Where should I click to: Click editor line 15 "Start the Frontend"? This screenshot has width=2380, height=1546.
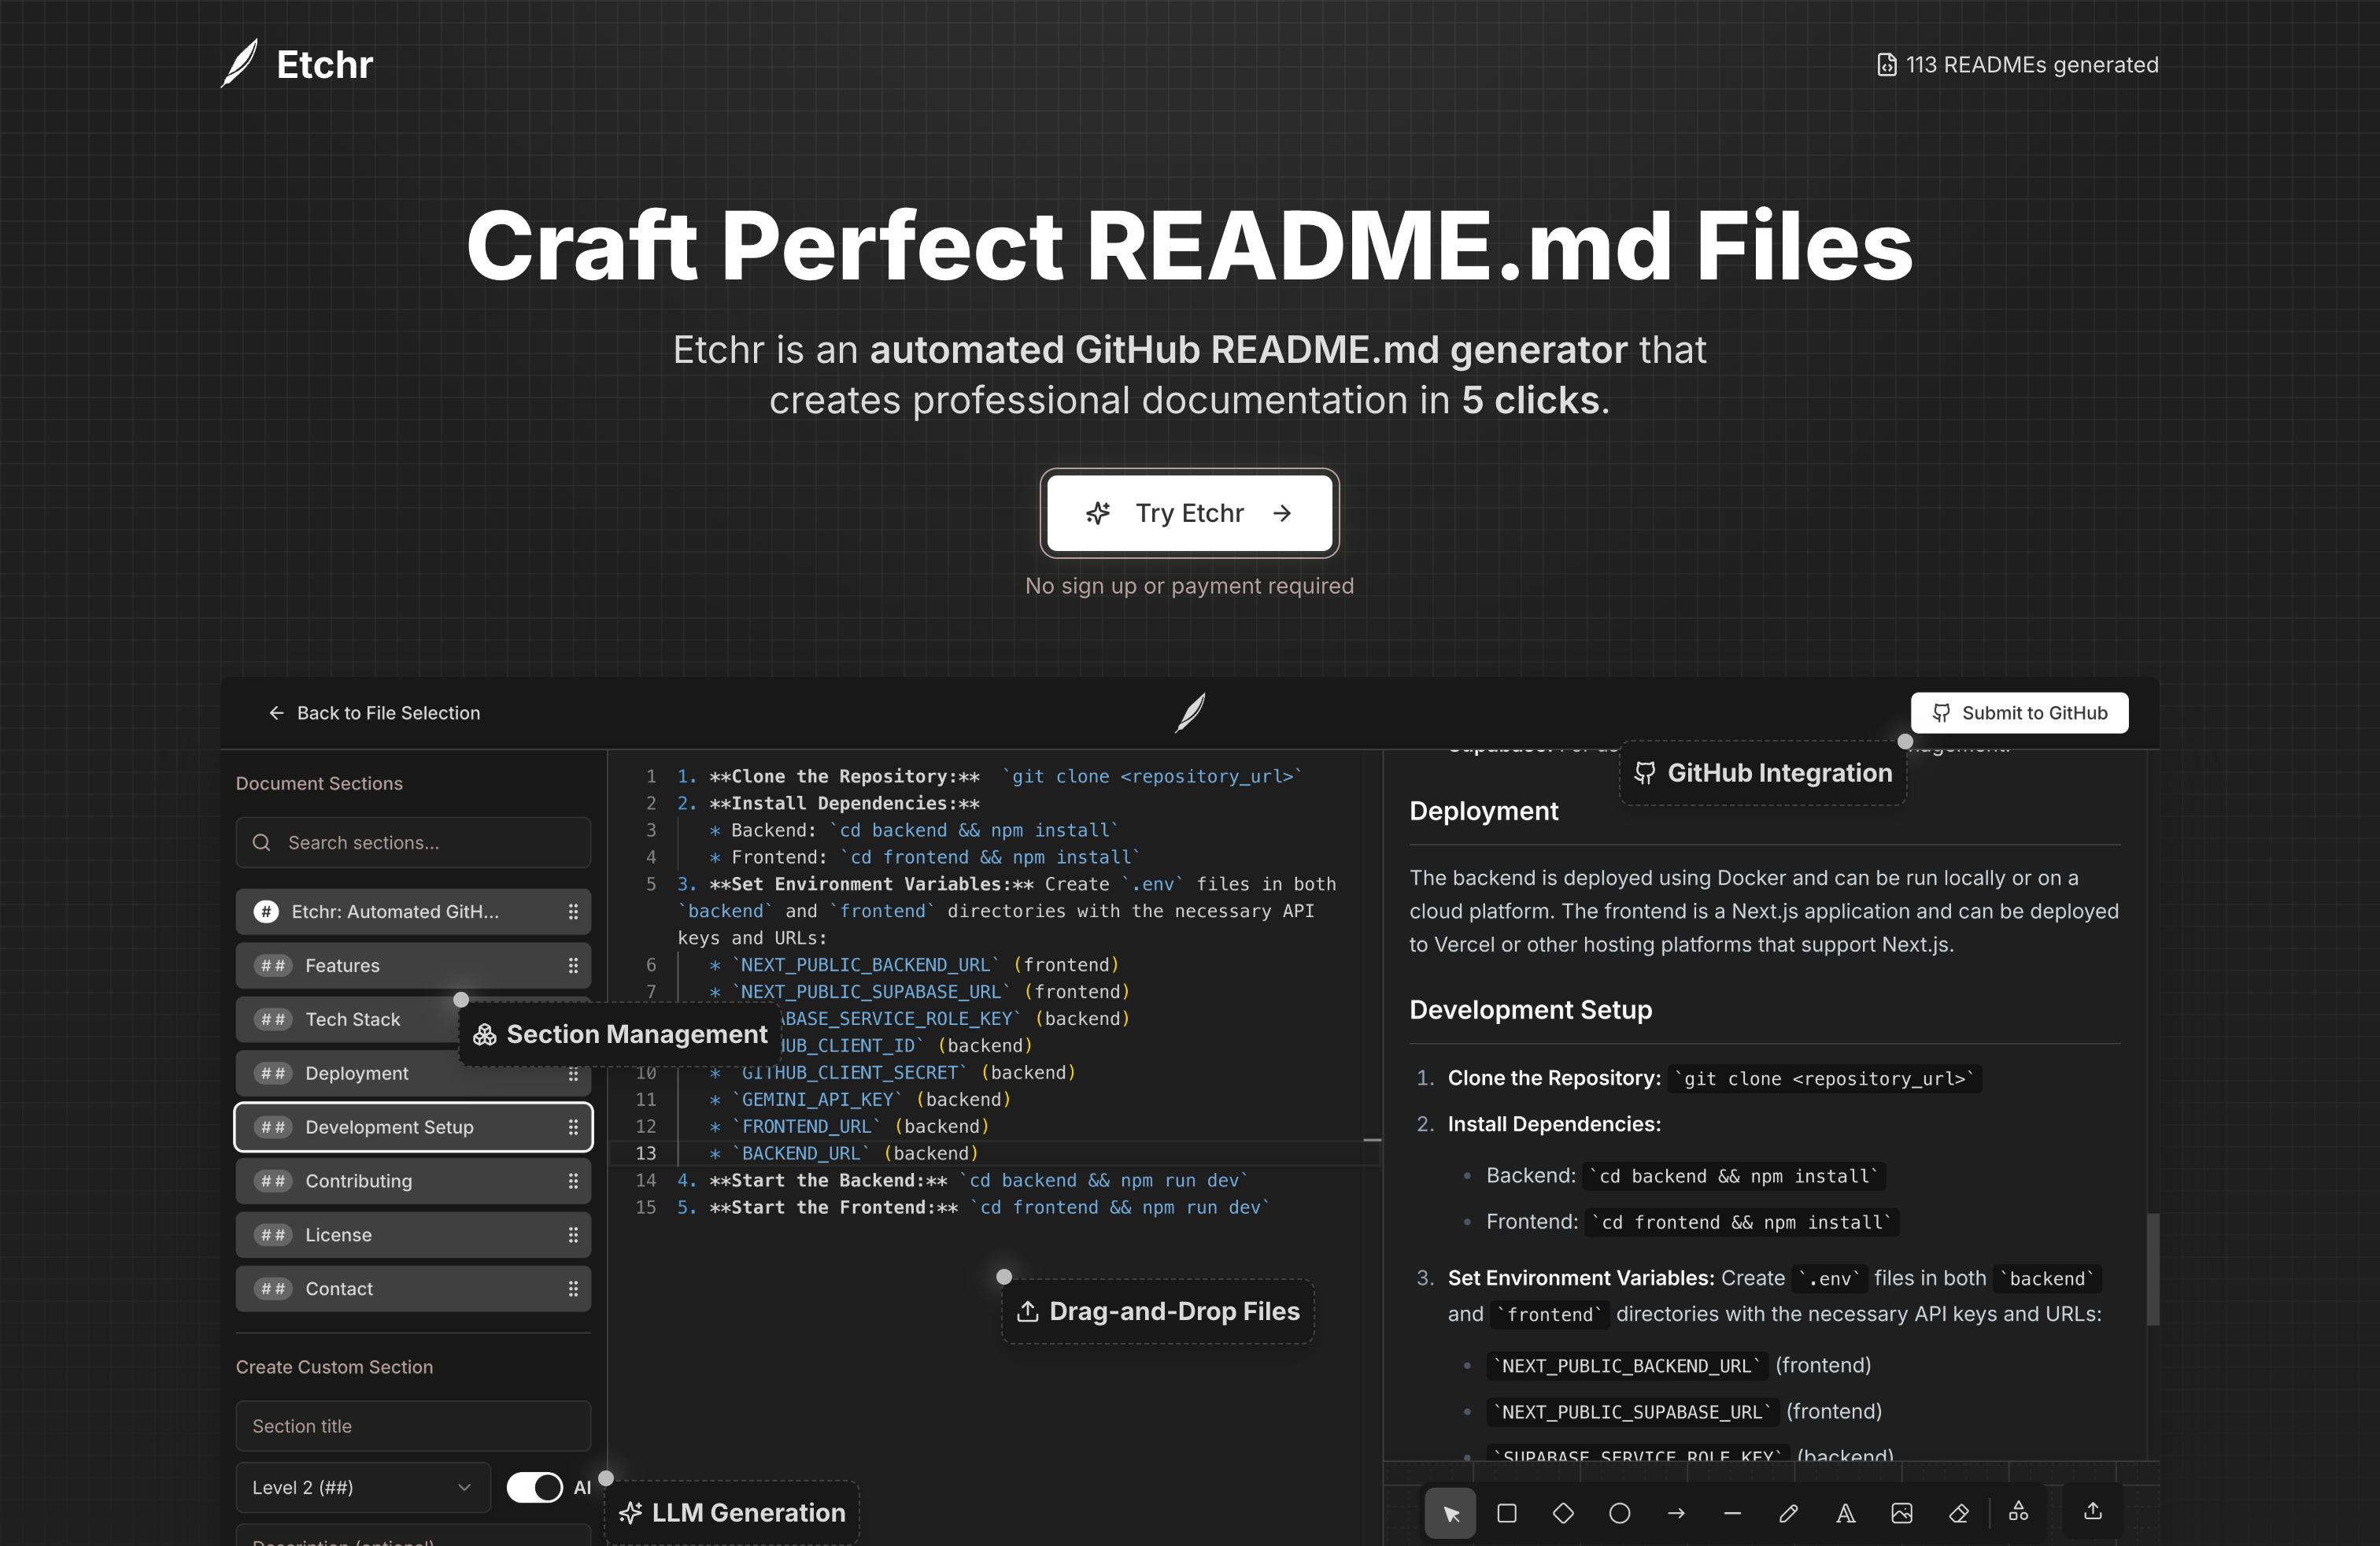pos(974,1207)
